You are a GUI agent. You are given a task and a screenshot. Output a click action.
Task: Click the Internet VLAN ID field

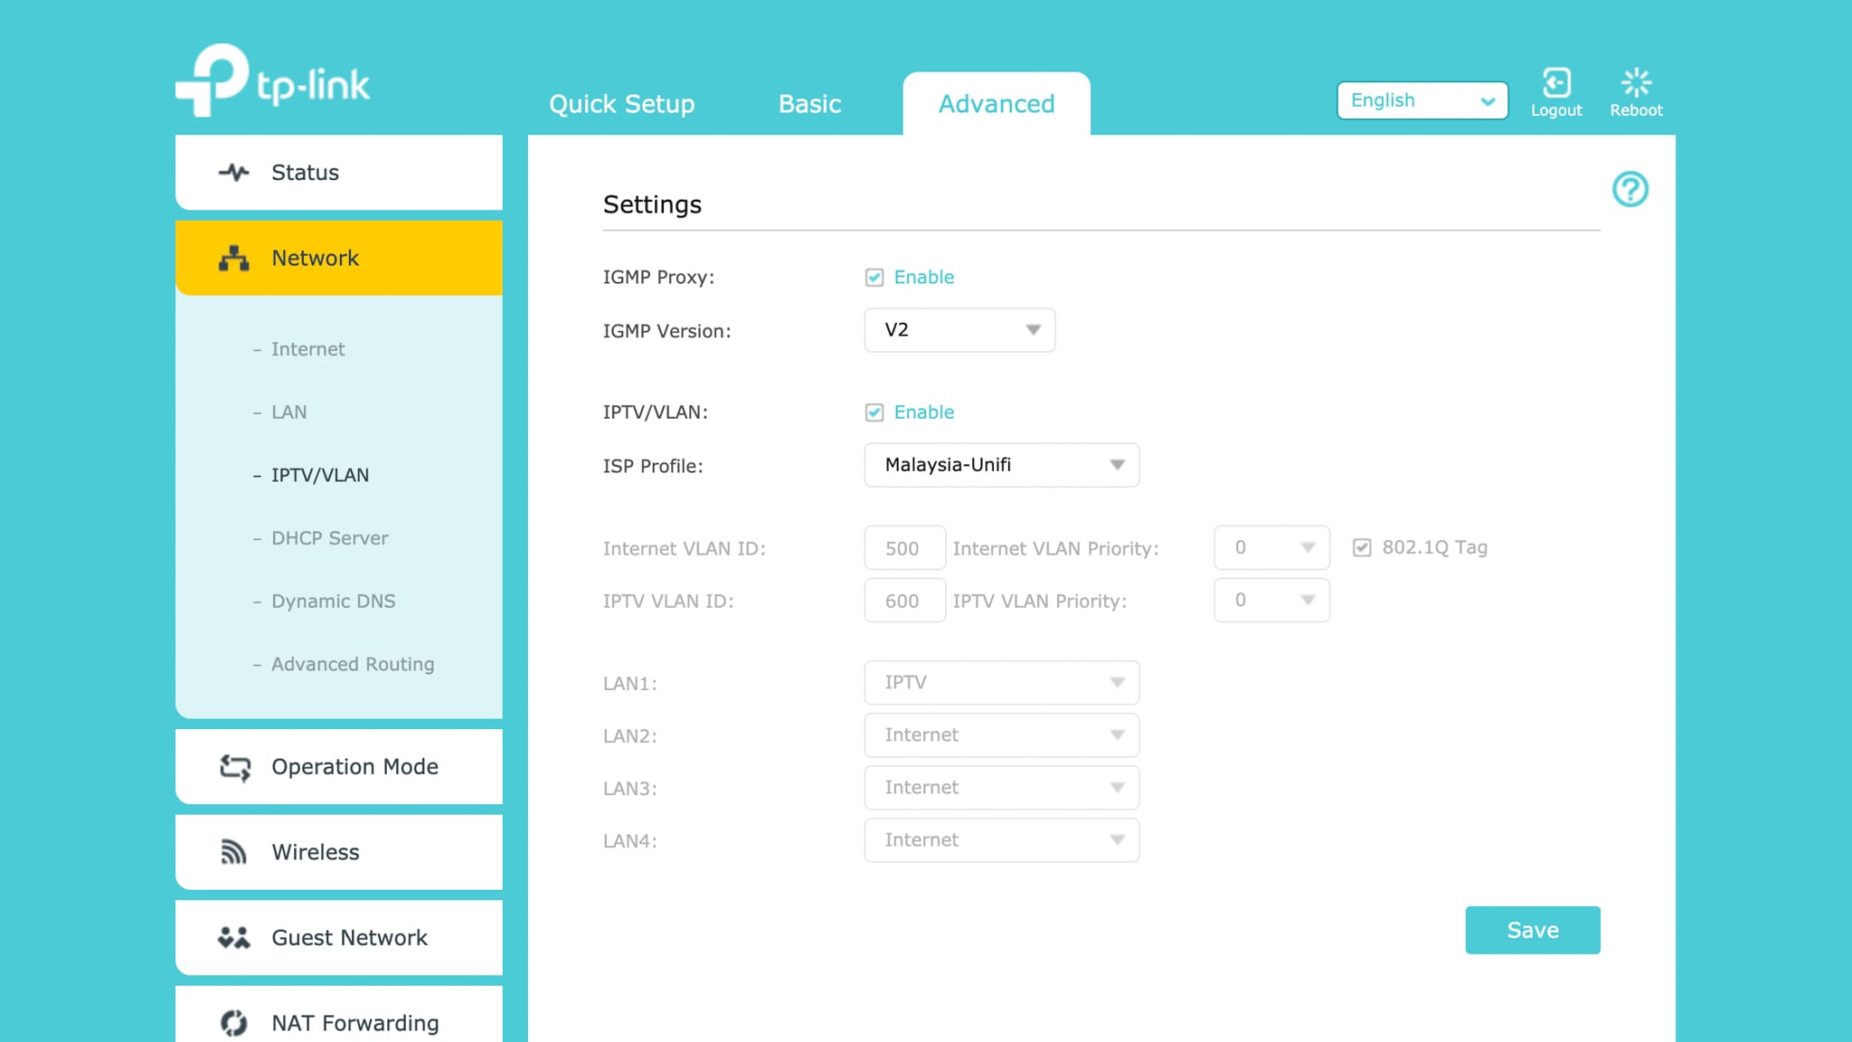click(904, 547)
